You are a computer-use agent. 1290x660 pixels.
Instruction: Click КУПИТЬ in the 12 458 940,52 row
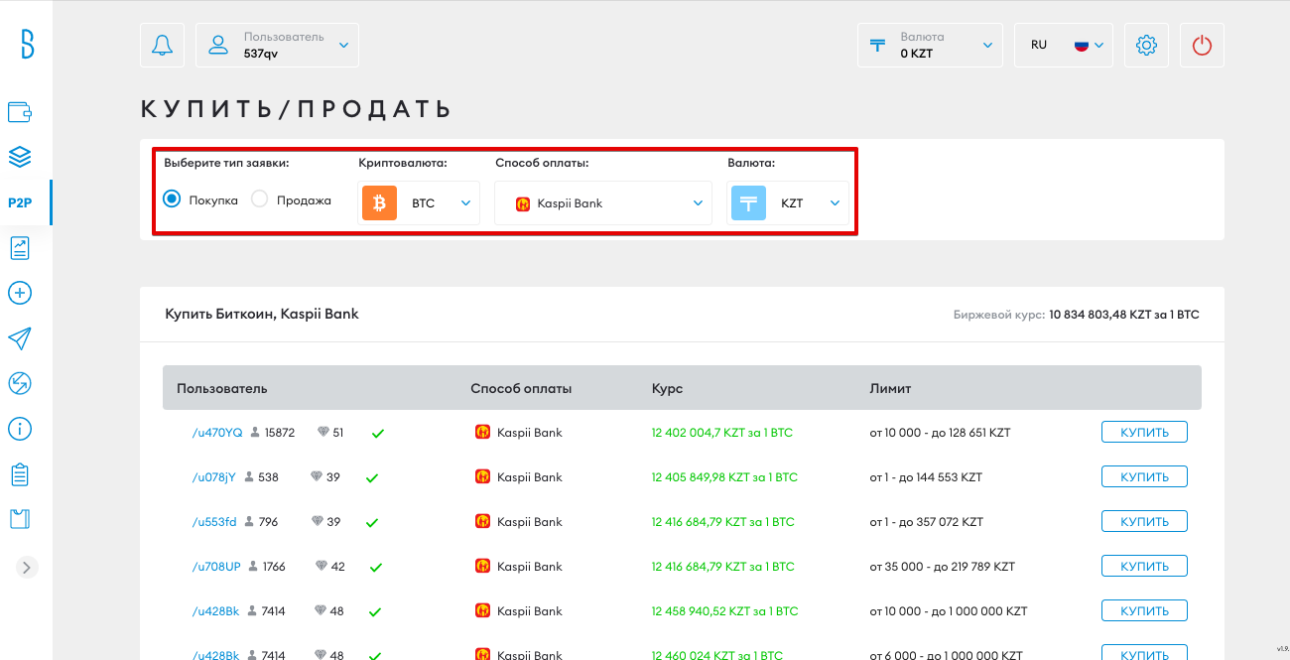[1144, 611]
